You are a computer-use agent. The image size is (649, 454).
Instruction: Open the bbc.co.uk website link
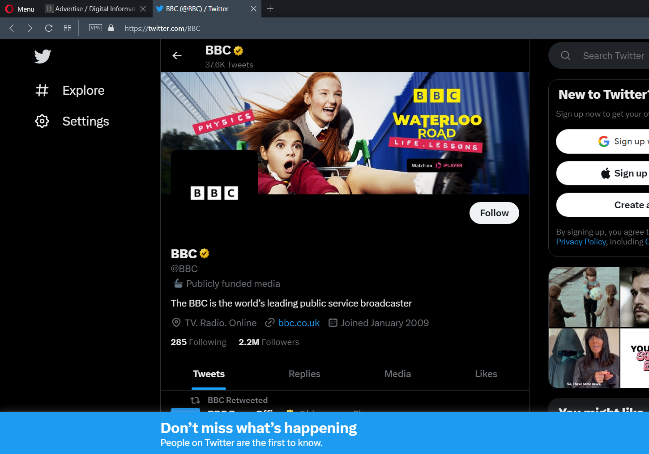(x=299, y=323)
